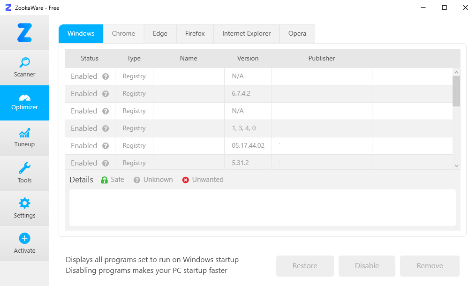
Task: Click the Unwanted legend label
Action: pyautogui.click(x=208, y=180)
